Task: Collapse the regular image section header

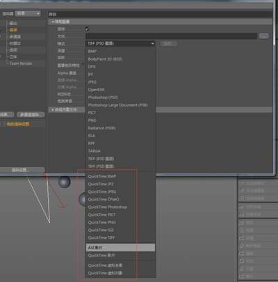Action: 60,22
